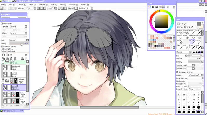Choose the Blend tool

pos(198,32)
